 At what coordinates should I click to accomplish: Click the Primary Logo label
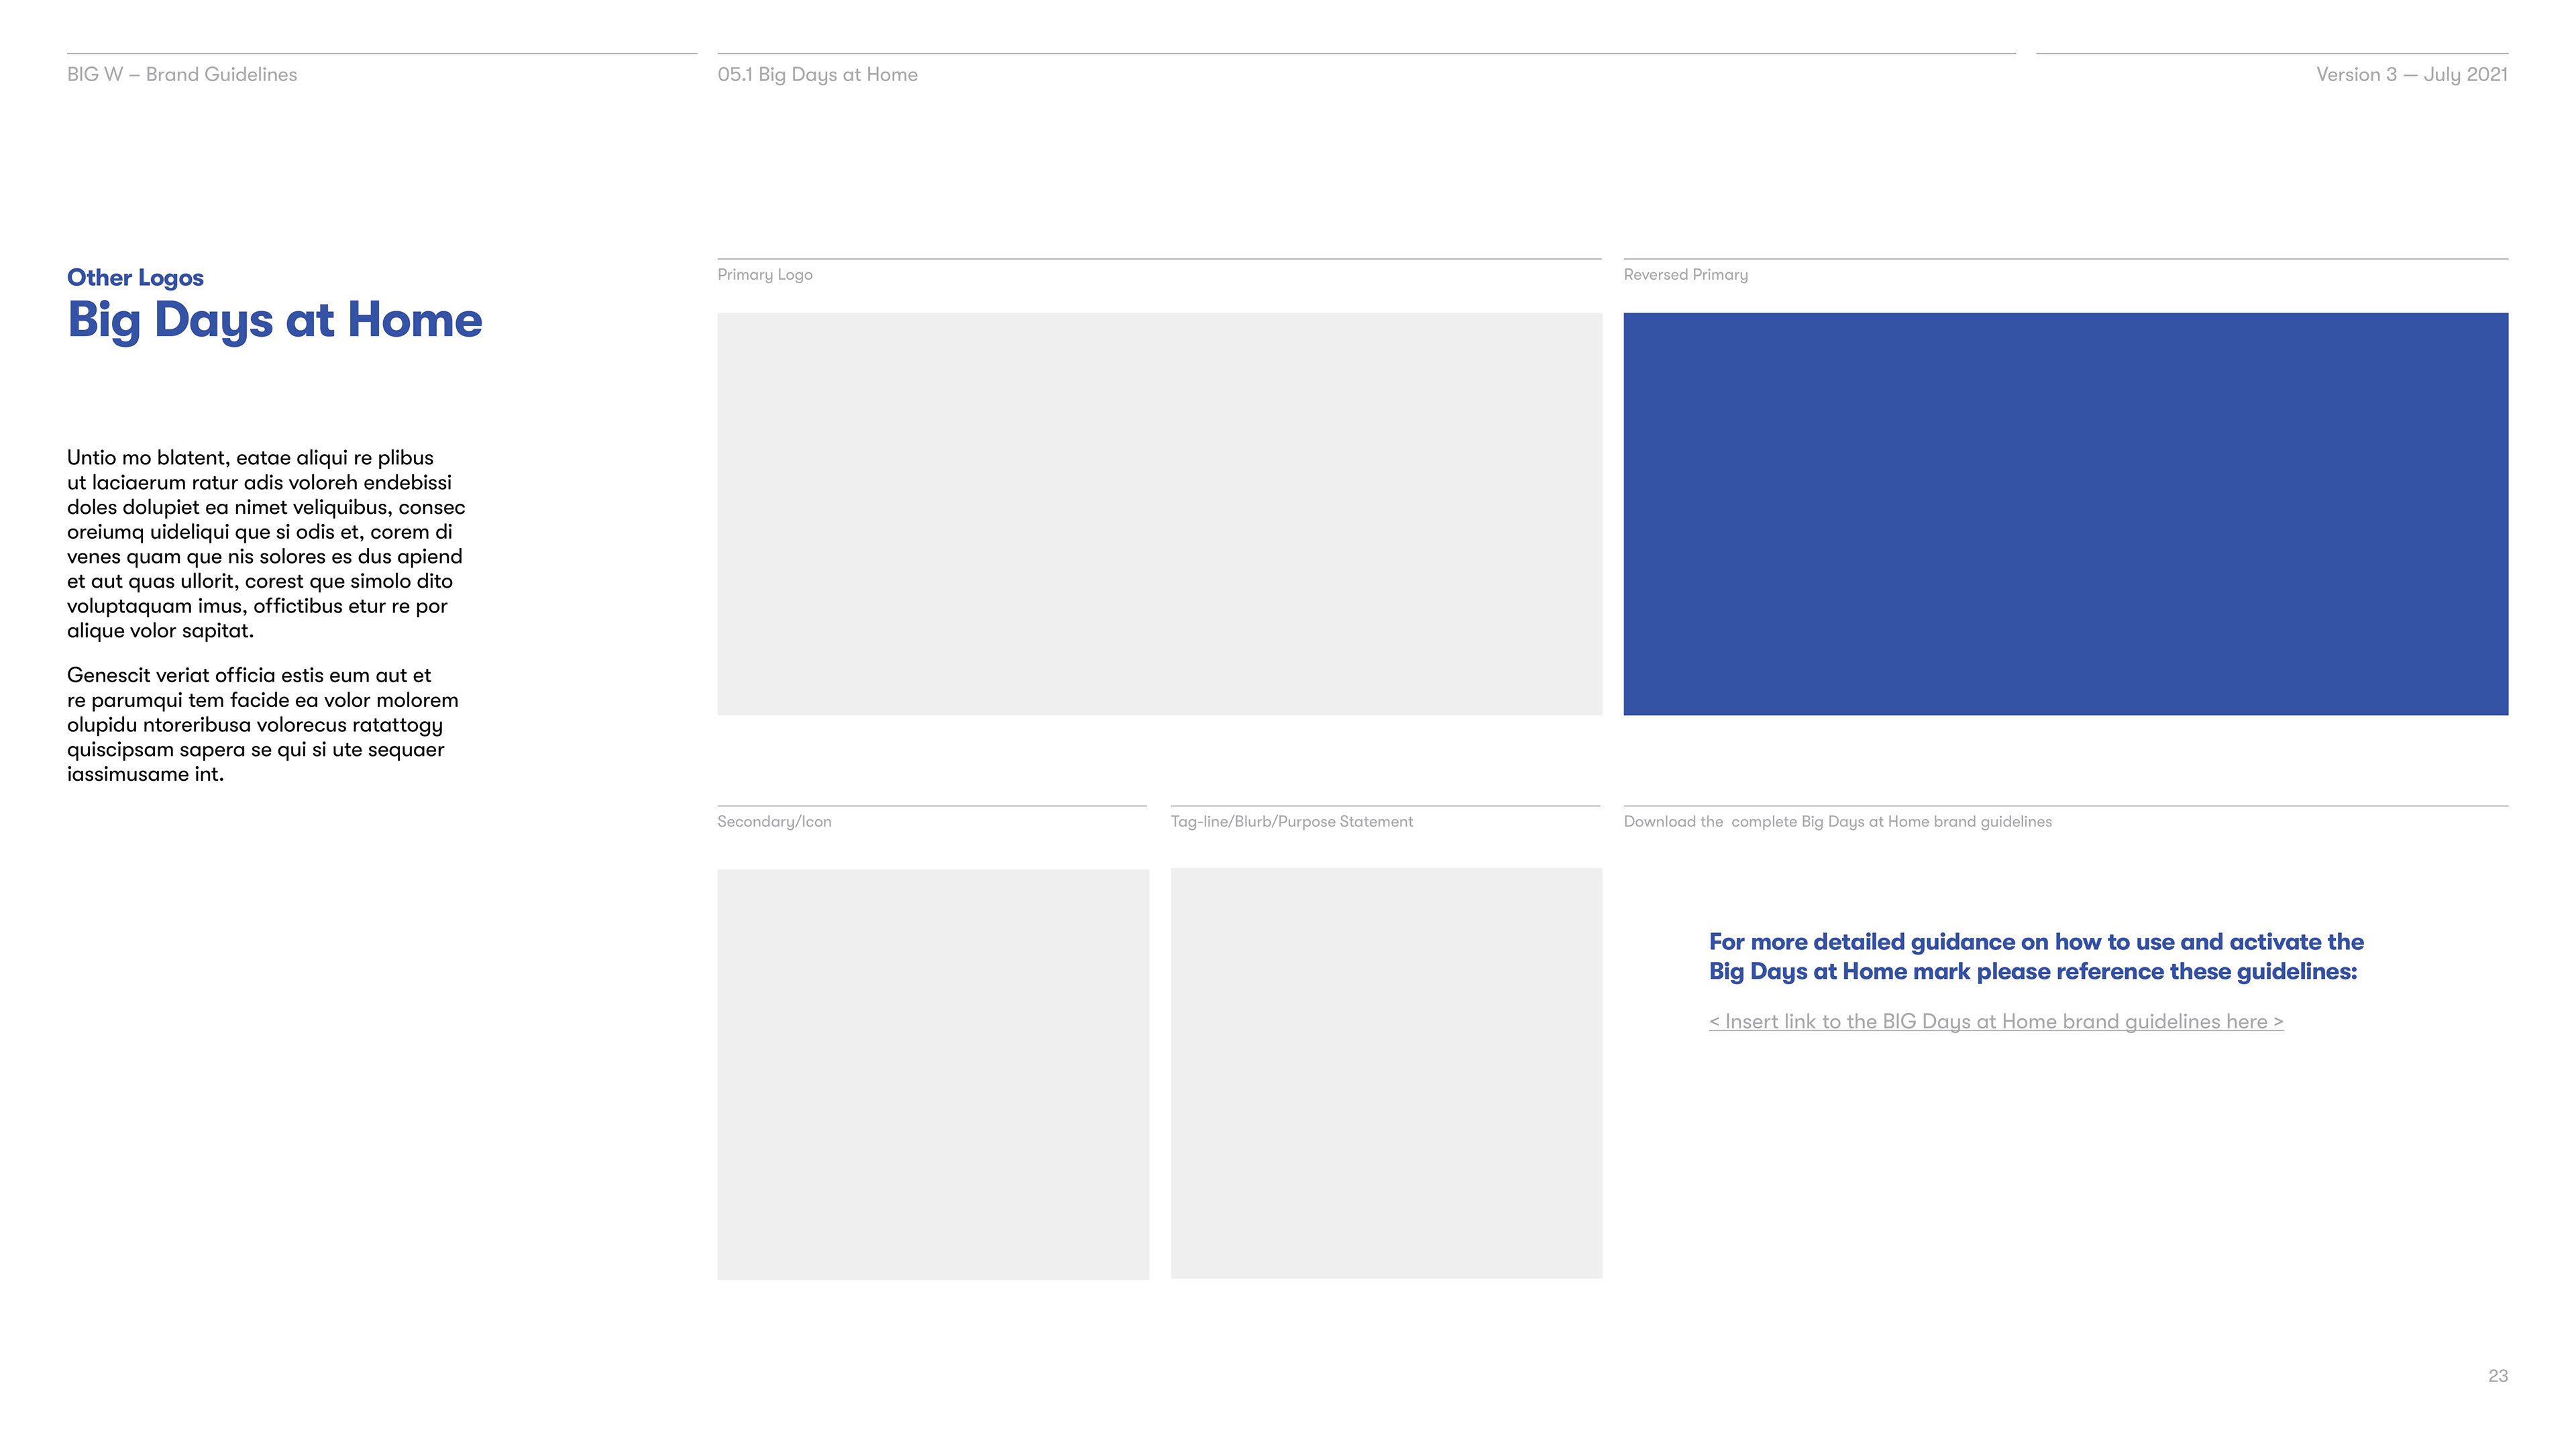tap(764, 274)
